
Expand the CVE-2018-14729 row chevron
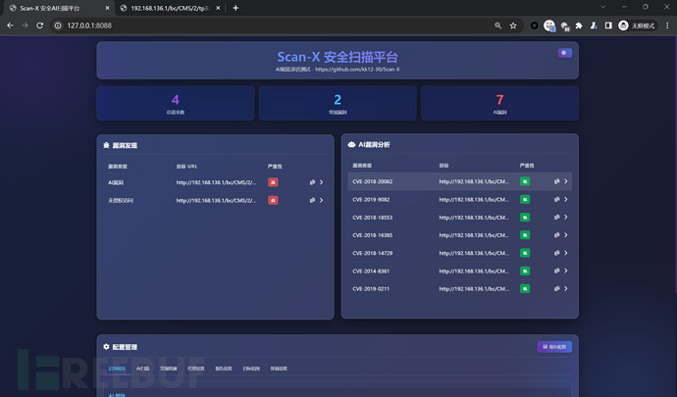coord(566,253)
